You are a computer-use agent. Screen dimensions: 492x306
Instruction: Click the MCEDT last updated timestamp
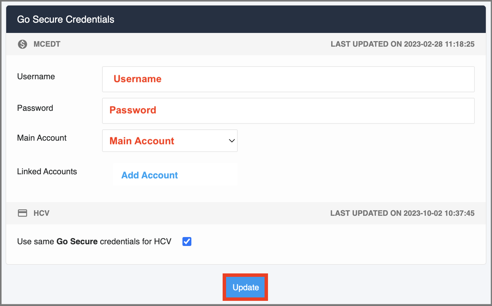click(x=403, y=44)
